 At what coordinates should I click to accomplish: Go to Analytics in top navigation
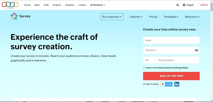70,5
